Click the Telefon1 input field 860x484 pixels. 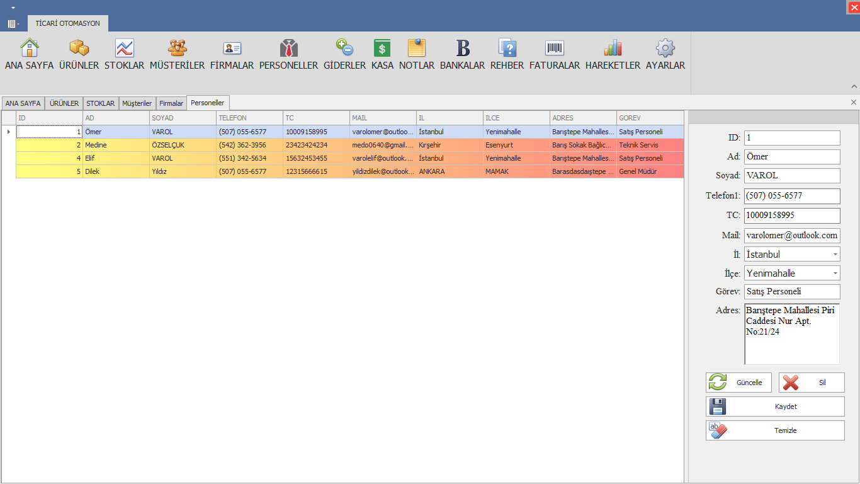point(792,196)
